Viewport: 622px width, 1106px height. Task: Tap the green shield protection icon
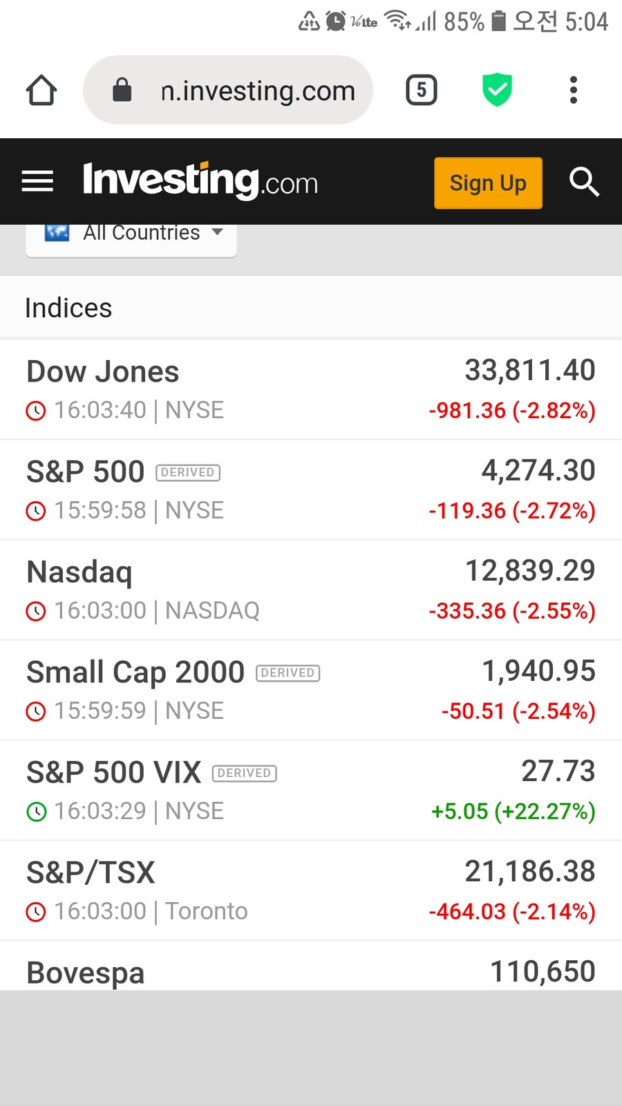coord(497,91)
